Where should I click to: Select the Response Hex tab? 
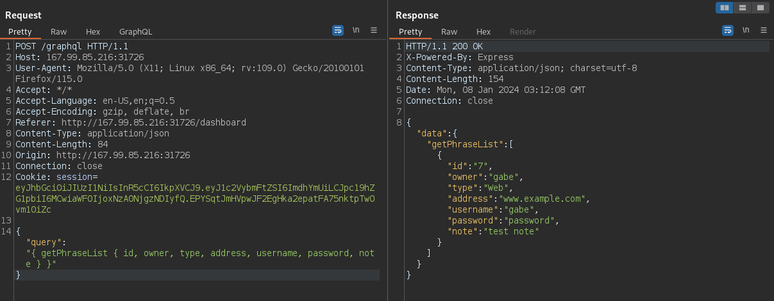click(x=484, y=31)
